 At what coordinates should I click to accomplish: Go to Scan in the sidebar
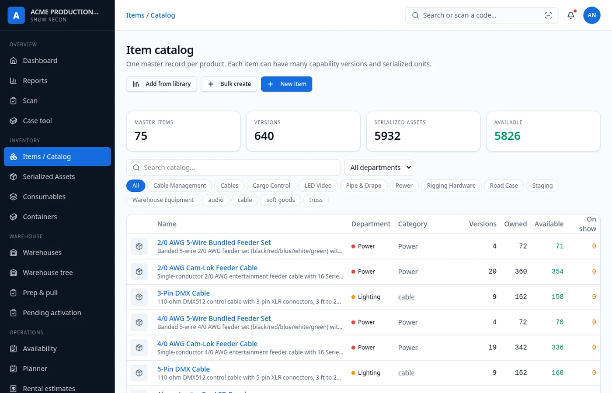point(57,101)
